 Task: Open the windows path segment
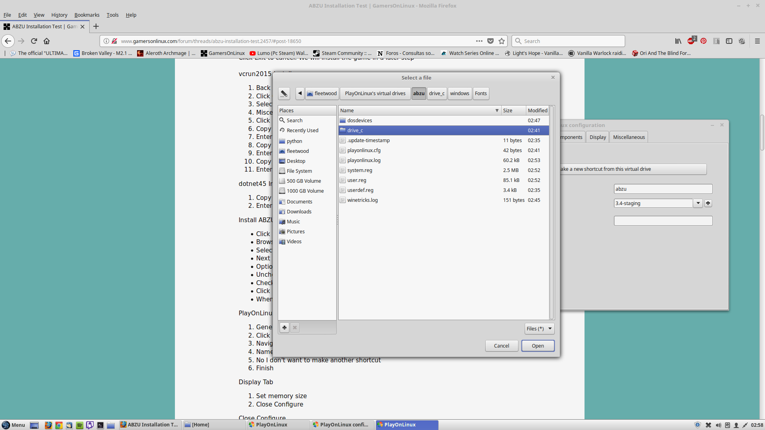click(x=460, y=94)
